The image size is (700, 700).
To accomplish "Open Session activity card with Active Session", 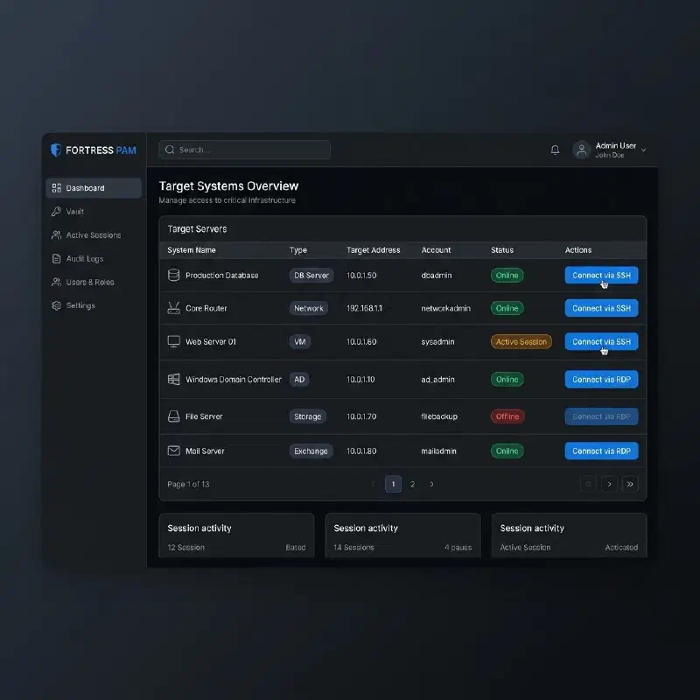I will [x=569, y=535].
